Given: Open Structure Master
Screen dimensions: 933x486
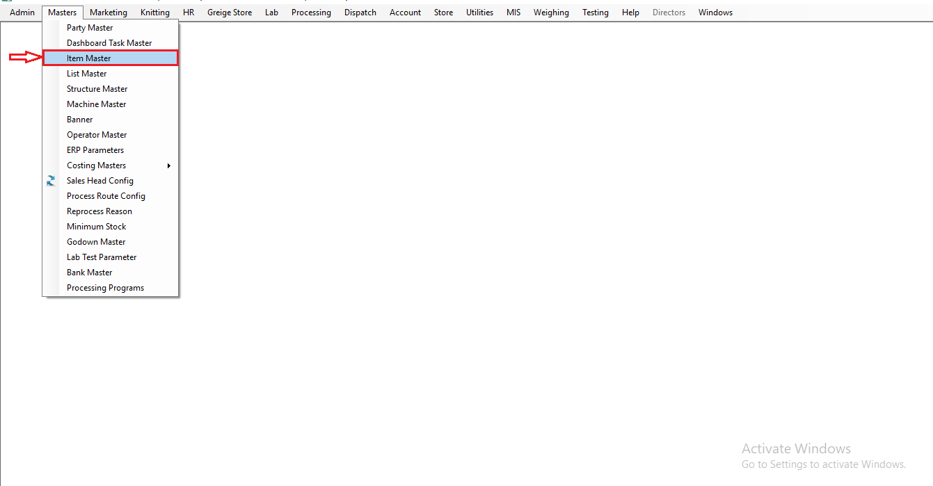Looking at the screenshot, I should click(111, 89).
